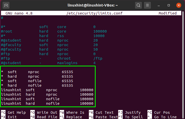Click the value 4 on maxlogins line
Viewport: 185px width, 119px height.
(x=94, y=63)
